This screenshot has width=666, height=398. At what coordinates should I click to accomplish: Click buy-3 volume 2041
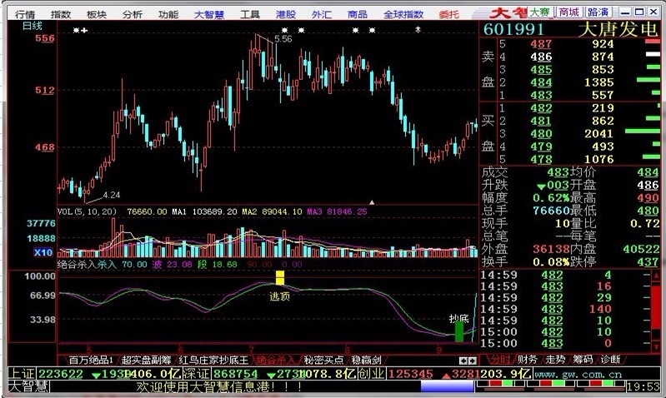[x=598, y=134]
